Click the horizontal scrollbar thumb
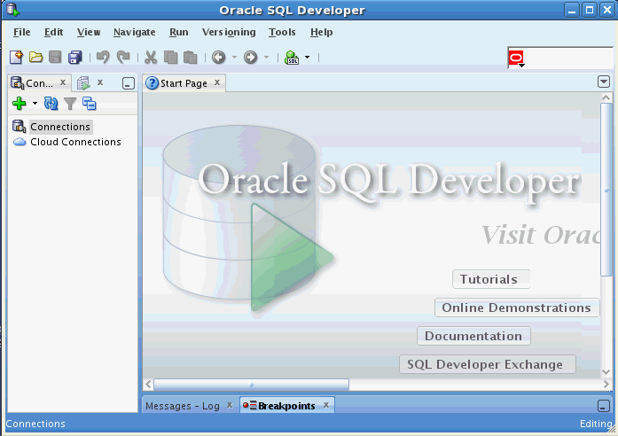618x436 pixels. (x=251, y=385)
